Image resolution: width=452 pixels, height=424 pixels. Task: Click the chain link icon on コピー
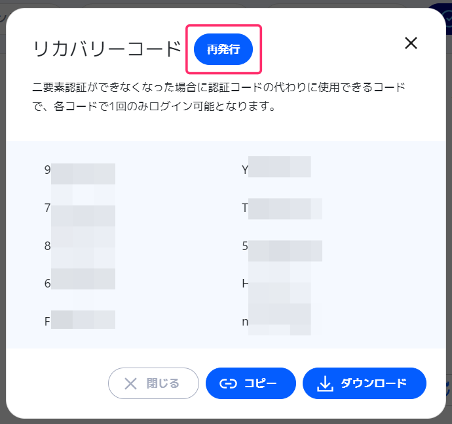point(227,384)
